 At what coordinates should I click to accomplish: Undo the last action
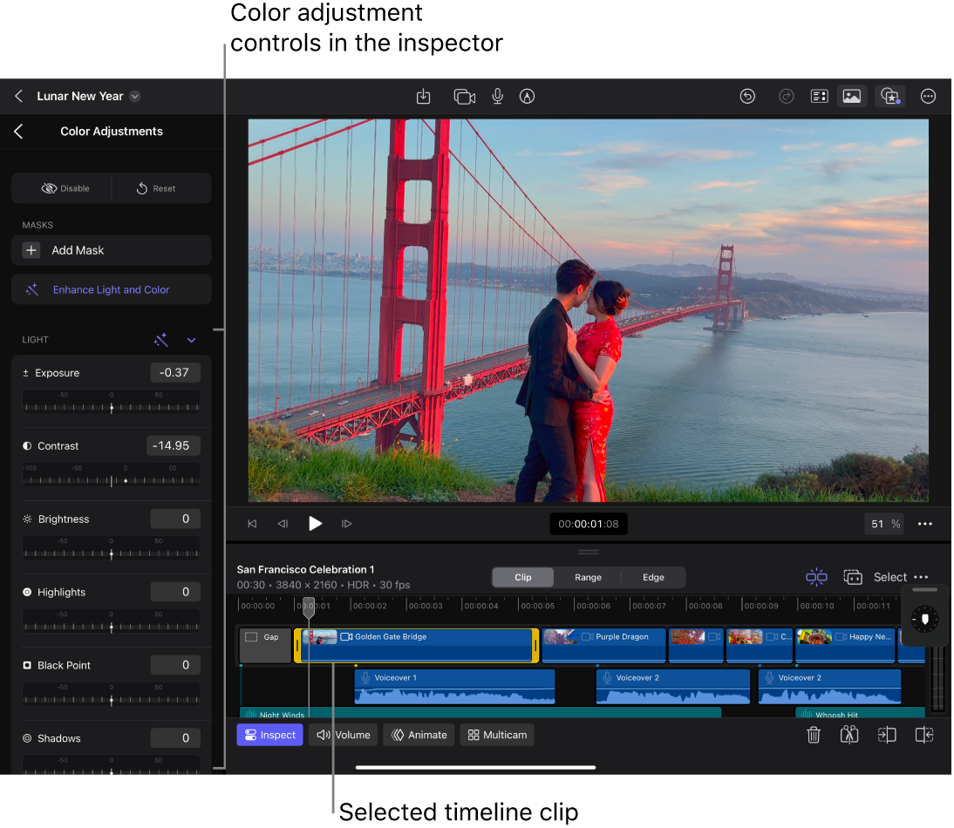coord(747,96)
